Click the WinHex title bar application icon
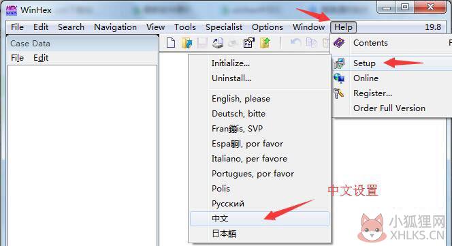Screen dimensions: 452x246 (12, 10)
